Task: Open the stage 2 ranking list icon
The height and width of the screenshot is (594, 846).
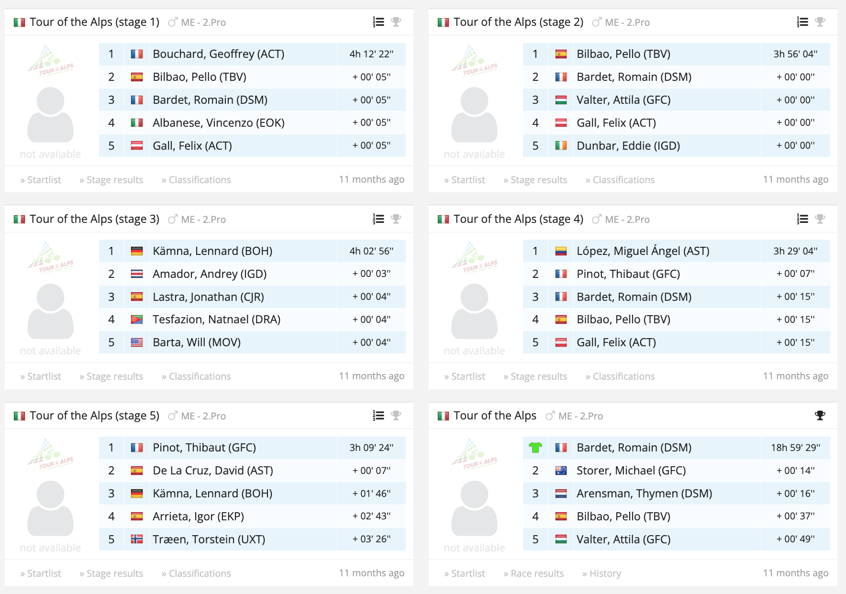Action: point(802,22)
